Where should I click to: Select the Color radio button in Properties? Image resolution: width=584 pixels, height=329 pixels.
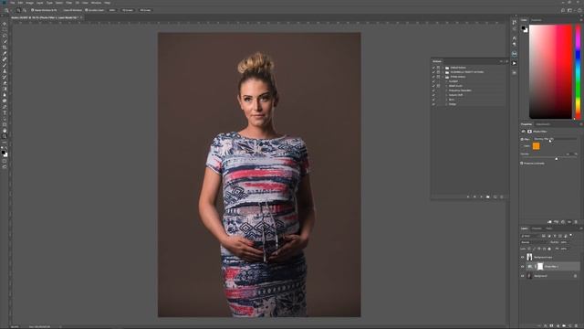click(x=522, y=146)
